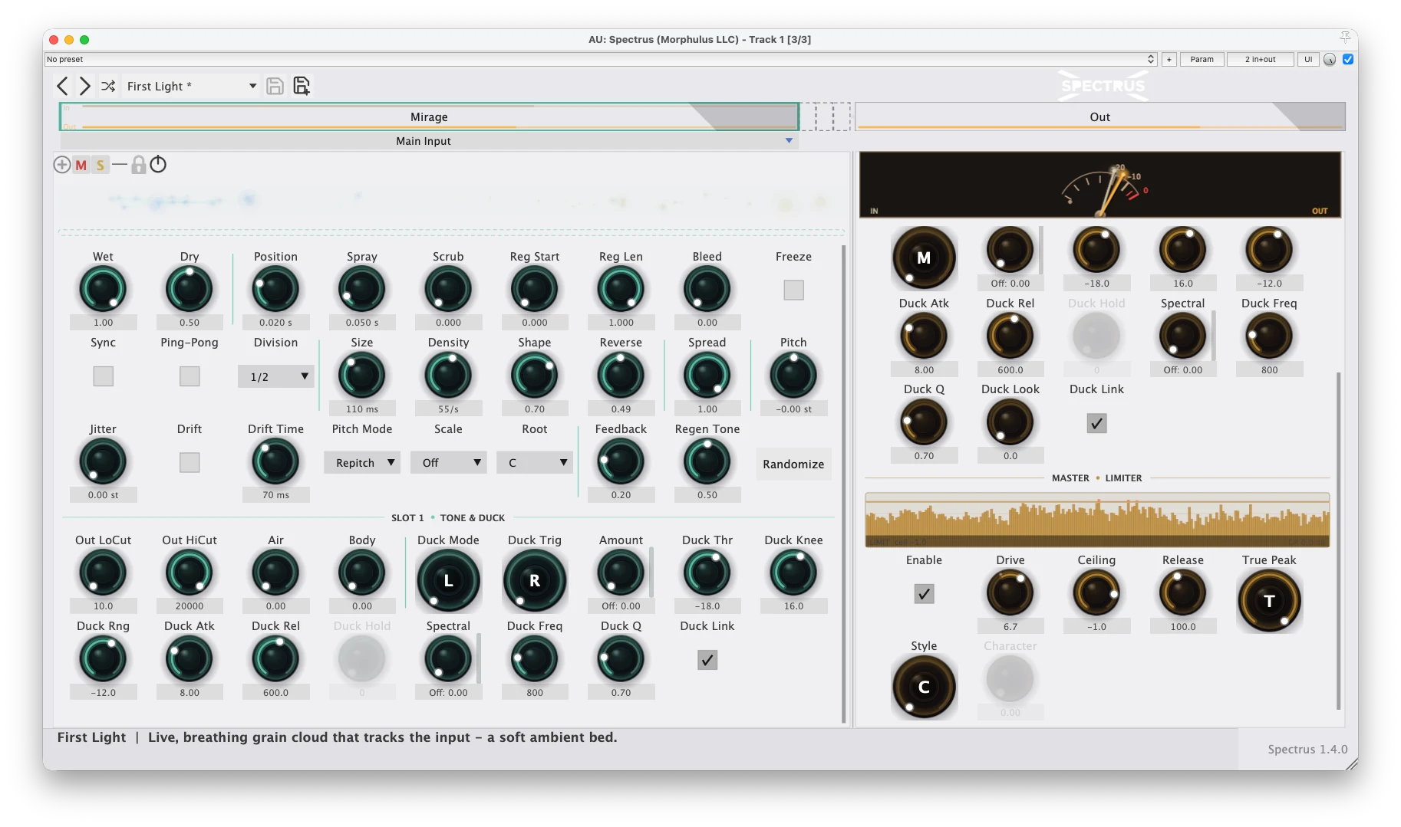This screenshot has height=827, width=1401.
Task: Click the True Peak T knob
Action: [x=1269, y=601]
